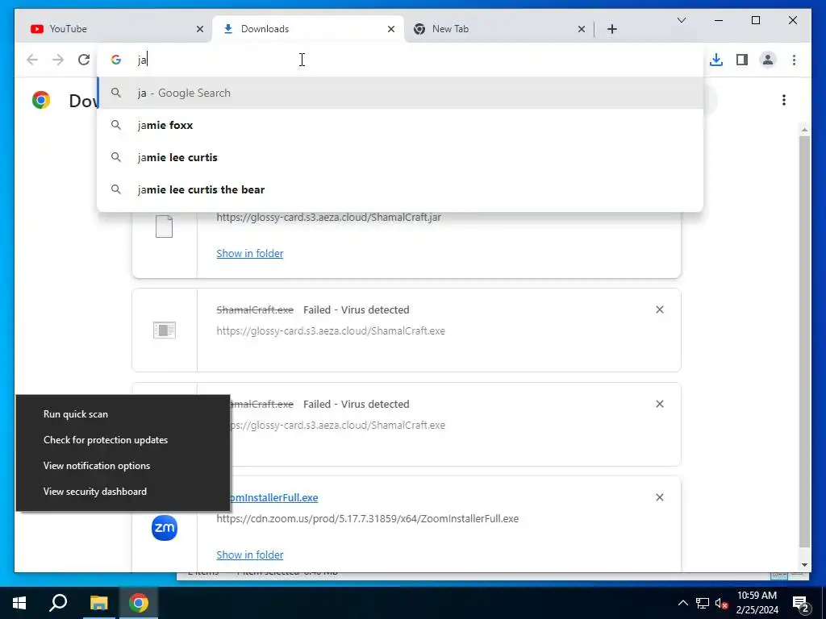Choose 'jamie lee curtis the bear' suggestion
Screen dimensions: 826x619
point(400,189)
